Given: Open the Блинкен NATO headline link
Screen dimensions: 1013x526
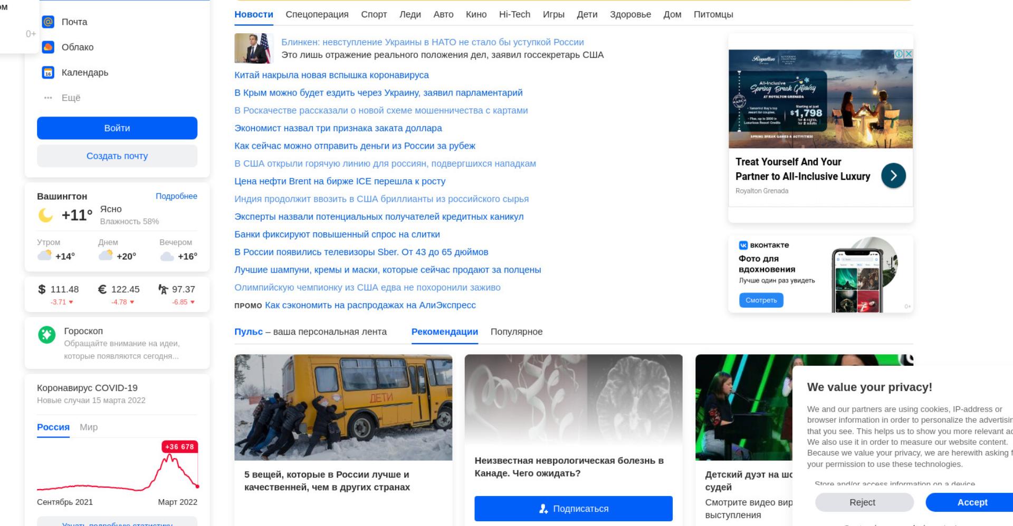Looking at the screenshot, I should [x=433, y=42].
